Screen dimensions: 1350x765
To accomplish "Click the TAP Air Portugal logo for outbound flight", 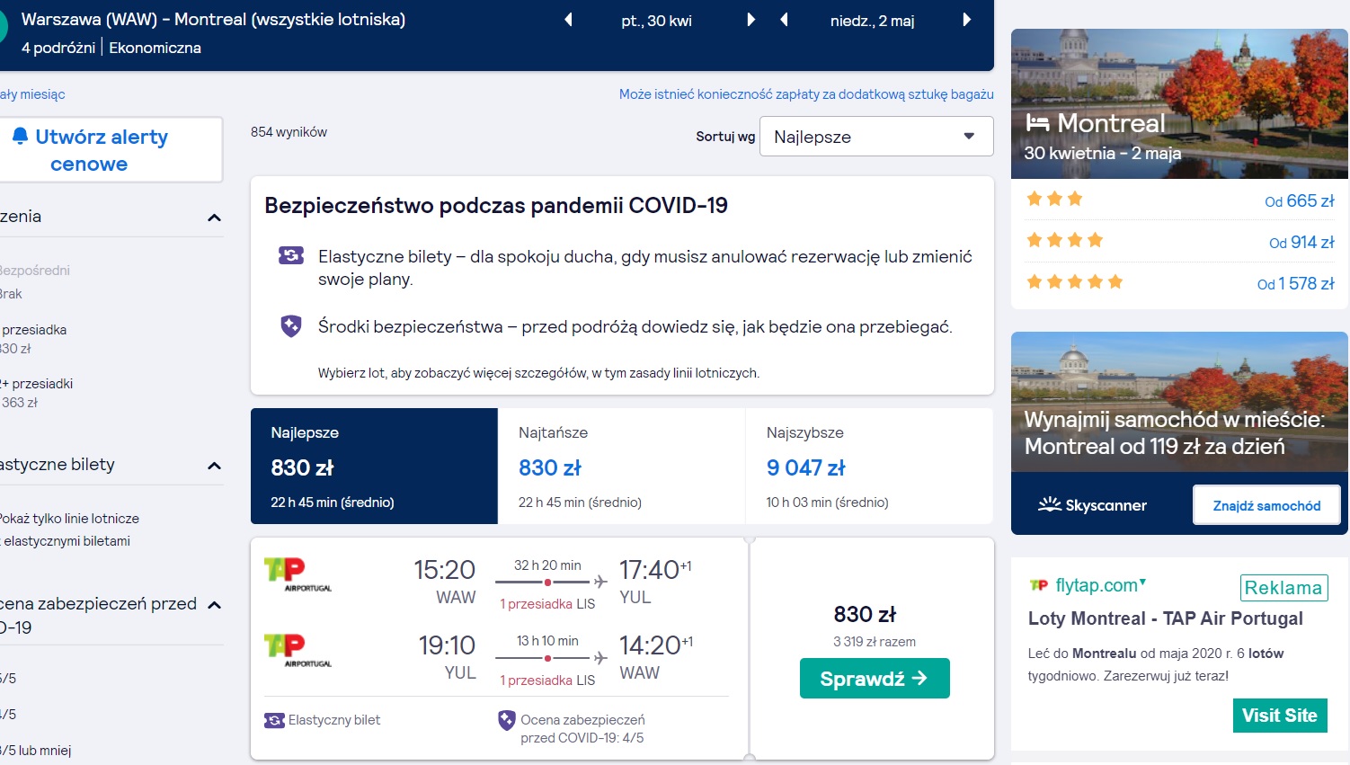I will 298,574.
